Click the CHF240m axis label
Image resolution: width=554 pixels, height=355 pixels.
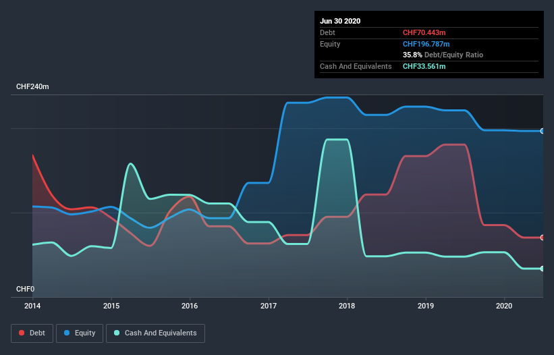[32, 86]
